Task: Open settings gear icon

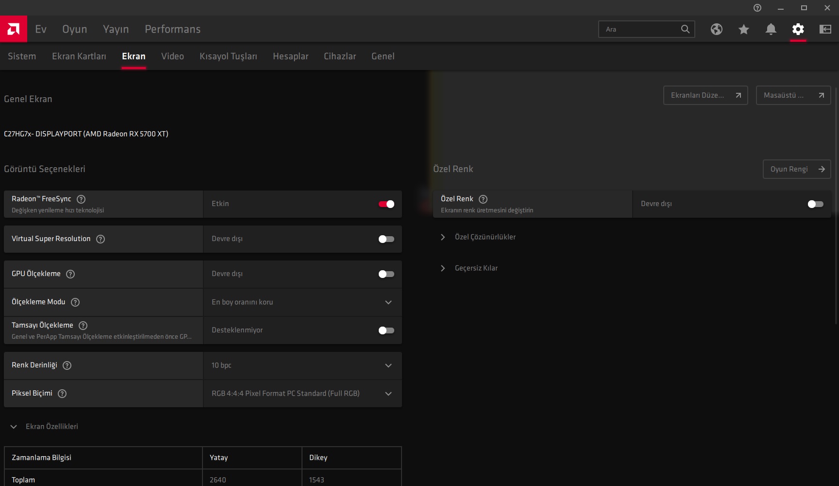Action: (798, 29)
